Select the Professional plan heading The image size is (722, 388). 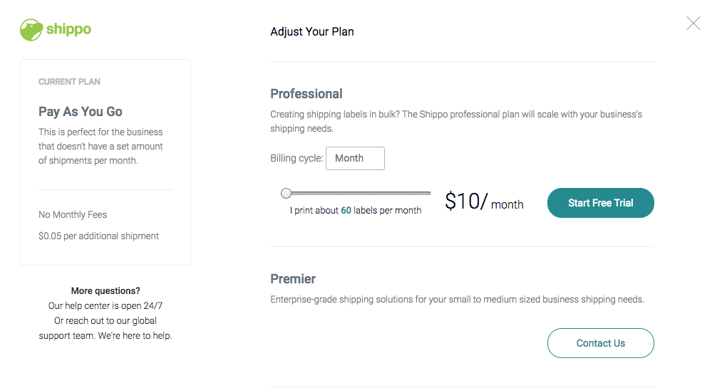coord(306,94)
